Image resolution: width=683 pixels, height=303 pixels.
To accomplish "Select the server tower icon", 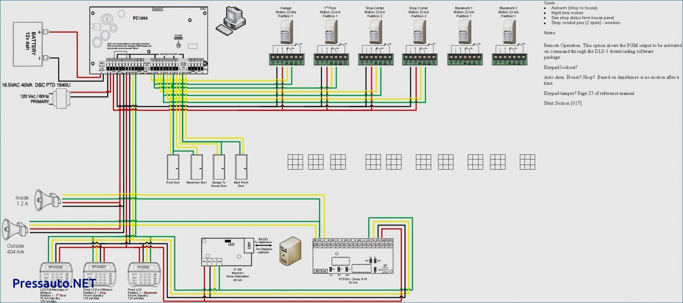I will coord(291,251).
